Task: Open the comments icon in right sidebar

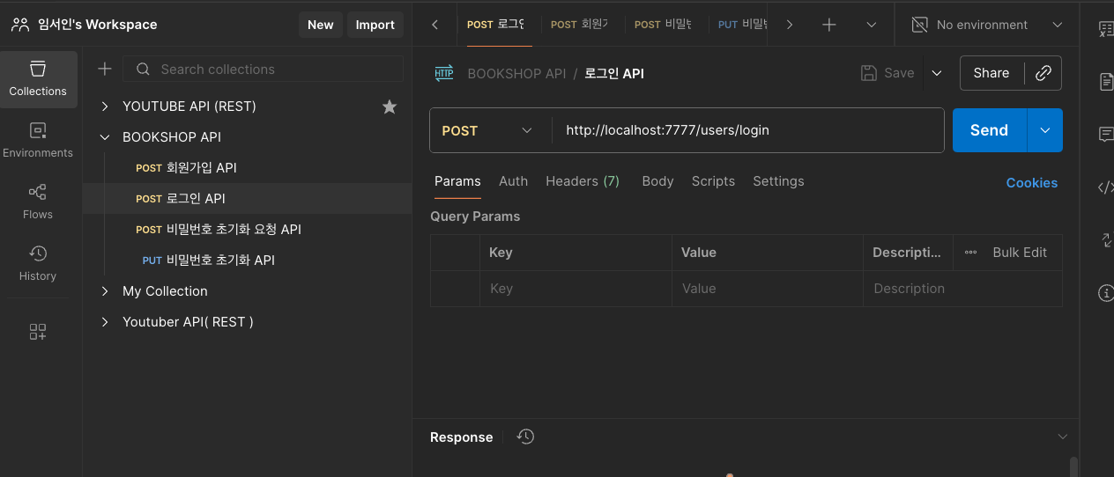Action: click(1106, 134)
